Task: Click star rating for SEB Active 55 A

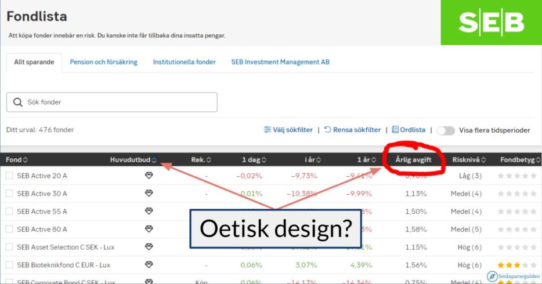Action: pyautogui.click(x=517, y=212)
